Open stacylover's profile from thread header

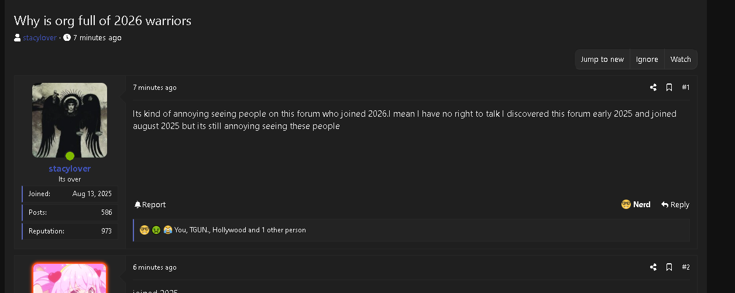pos(40,38)
